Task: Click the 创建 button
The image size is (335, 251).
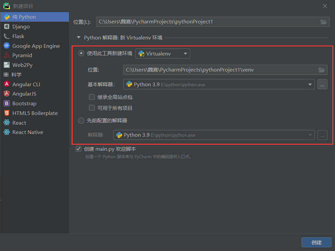Action: [x=316, y=242]
